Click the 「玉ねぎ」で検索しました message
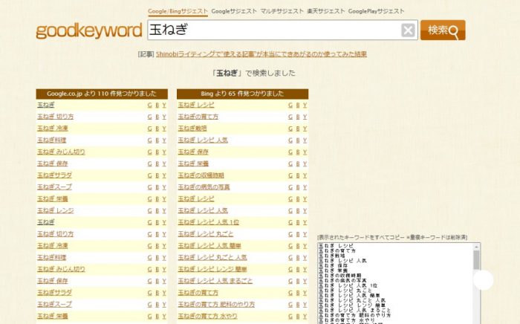Image resolution: width=520 pixels, height=324 pixels. (x=254, y=73)
